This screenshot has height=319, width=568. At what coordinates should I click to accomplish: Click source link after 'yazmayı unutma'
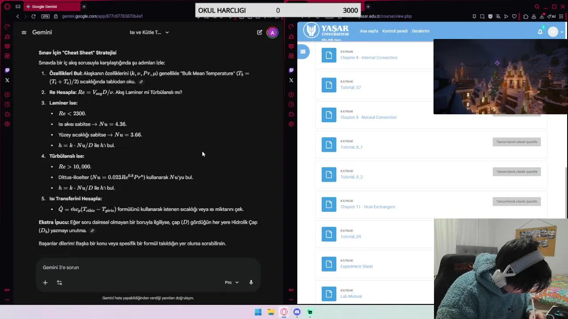click(x=92, y=231)
